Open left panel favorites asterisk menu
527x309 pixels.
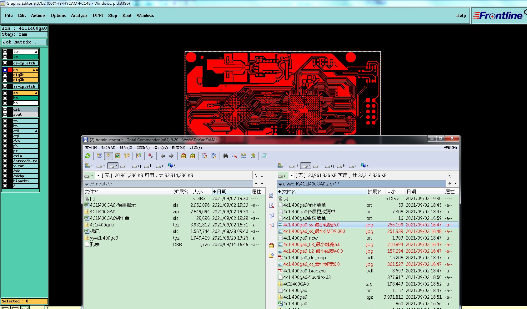point(256,184)
